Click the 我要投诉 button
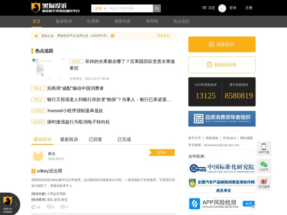287x215 pixels. [x=221, y=44]
